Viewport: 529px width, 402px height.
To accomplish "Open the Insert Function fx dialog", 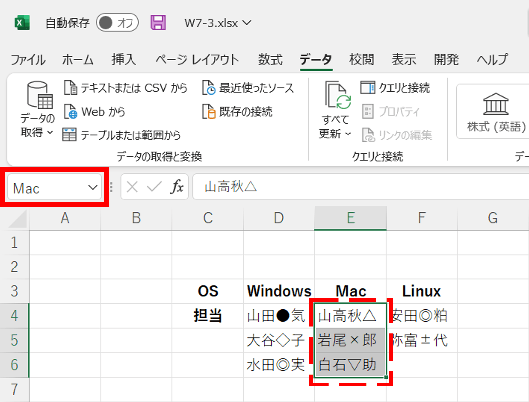I will pos(177,187).
